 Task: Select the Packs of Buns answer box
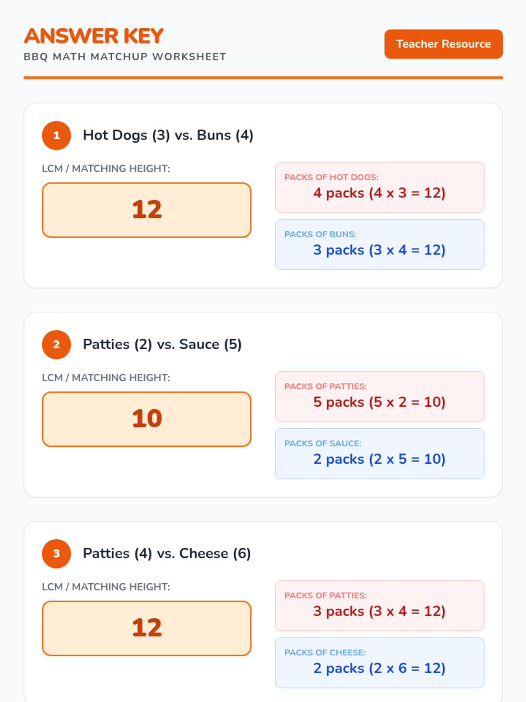(380, 244)
